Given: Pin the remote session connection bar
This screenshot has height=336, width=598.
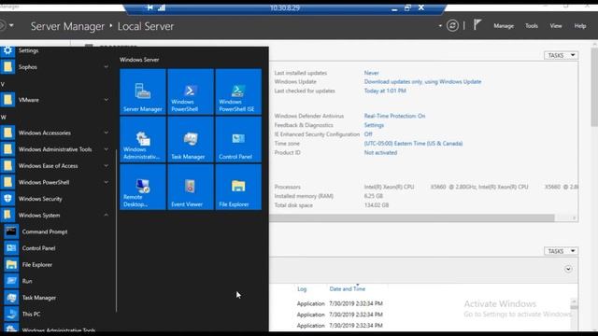Looking at the screenshot, I should 149,7.
